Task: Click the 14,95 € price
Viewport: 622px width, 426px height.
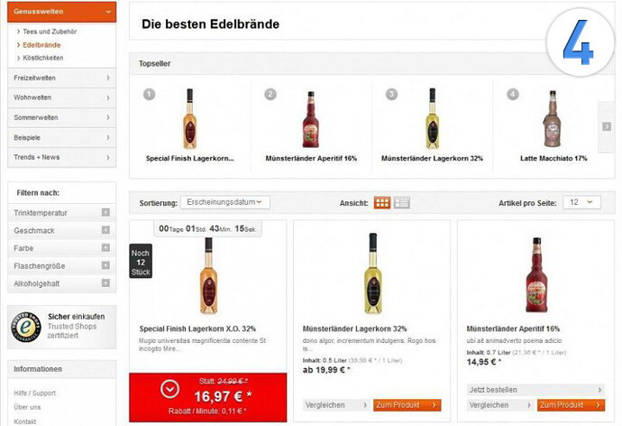Action: point(484,362)
